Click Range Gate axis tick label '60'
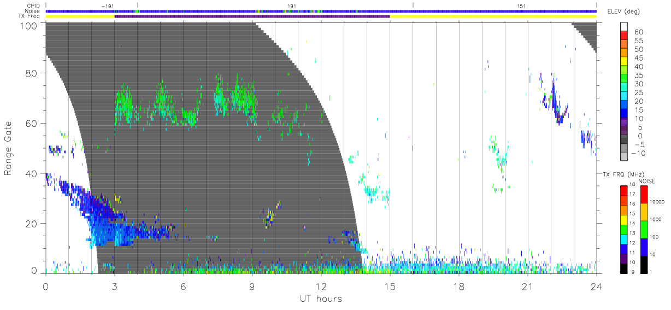Viewport: 671px width, 310px height. point(31,124)
